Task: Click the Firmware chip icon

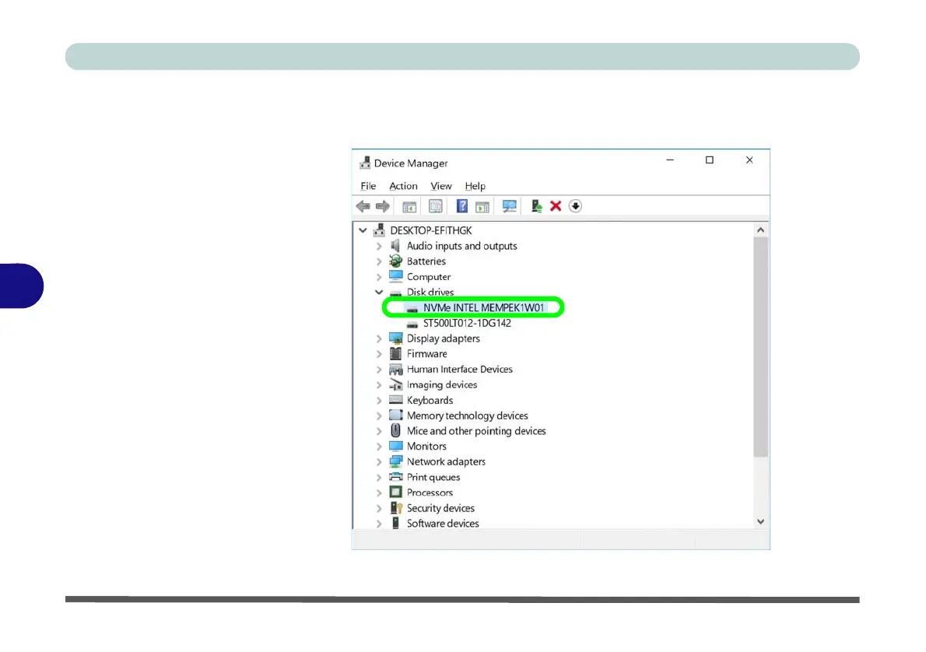Action: [x=395, y=354]
